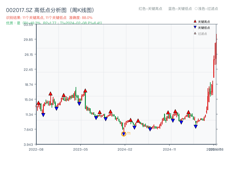Click the 关键低点 legend label inside the chart

(204, 28)
